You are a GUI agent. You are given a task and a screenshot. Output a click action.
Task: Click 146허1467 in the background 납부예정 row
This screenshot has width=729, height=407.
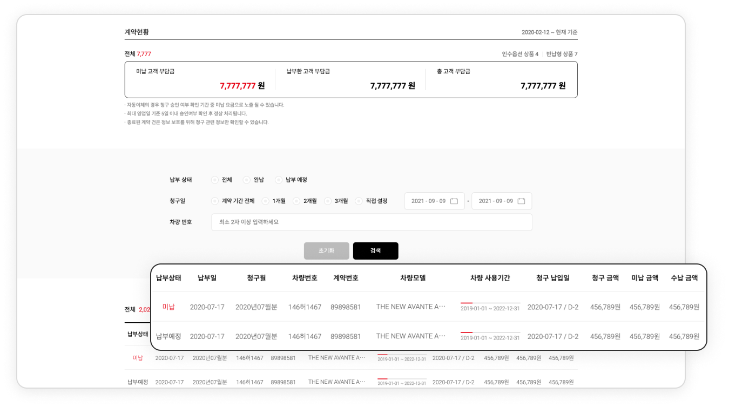point(249,382)
